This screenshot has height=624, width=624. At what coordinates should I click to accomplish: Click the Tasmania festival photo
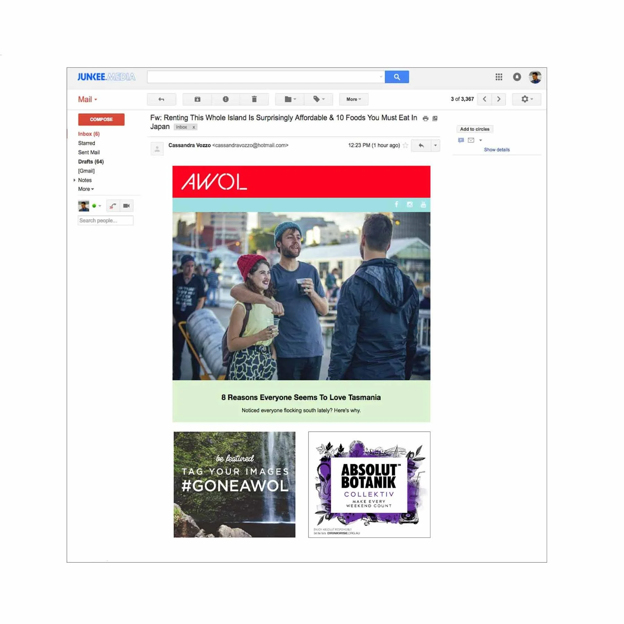(x=301, y=296)
